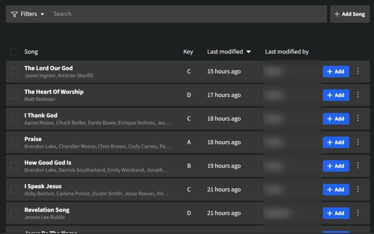This screenshot has width=374, height=234.
Task: Check the box for Revelation Song
Action: 14,213
